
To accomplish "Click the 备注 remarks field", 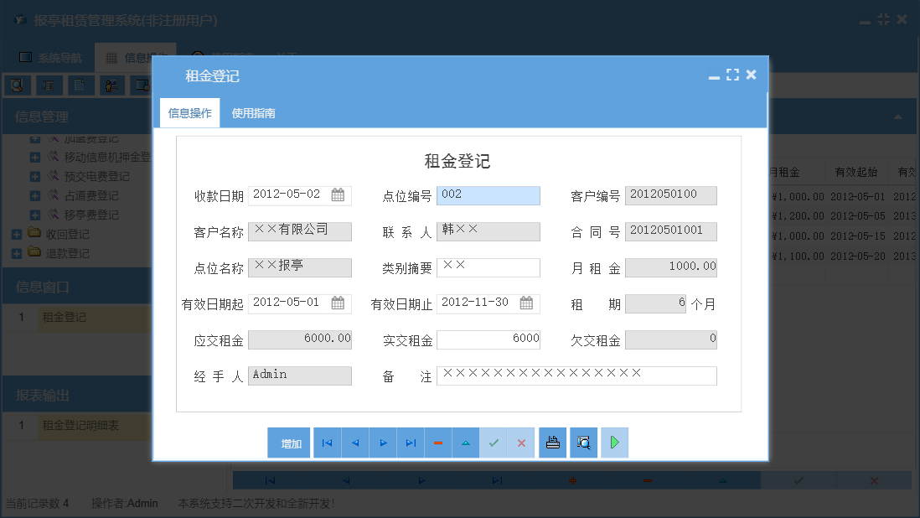I will coord(578,376).
